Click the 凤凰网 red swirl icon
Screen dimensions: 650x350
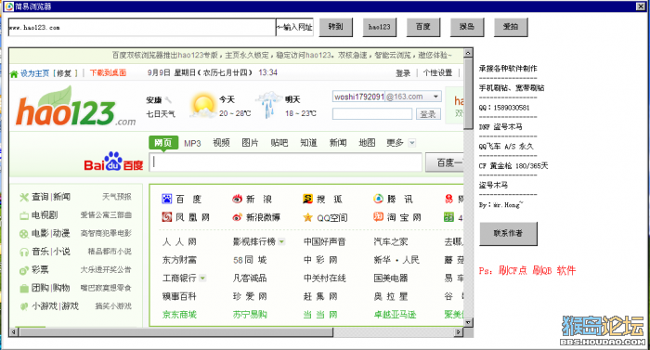point(167,217)
